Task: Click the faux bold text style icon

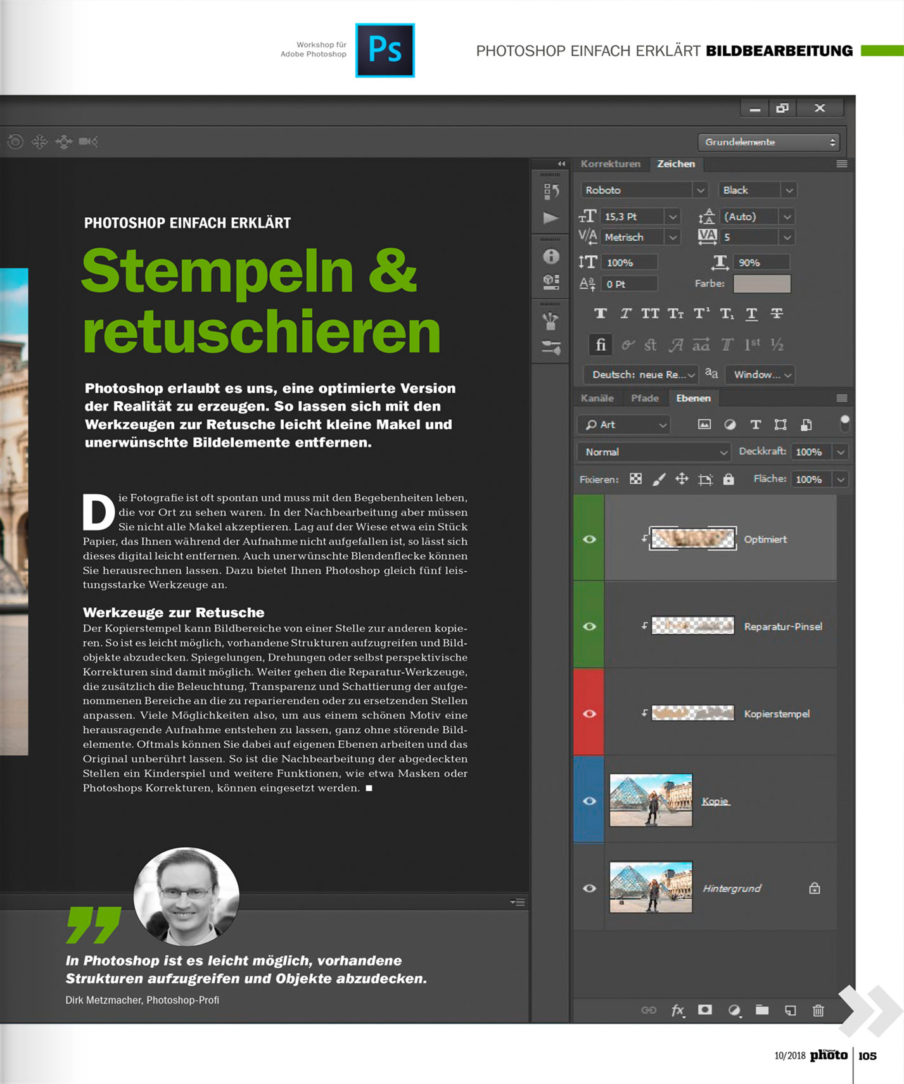Action: [600, 313]
